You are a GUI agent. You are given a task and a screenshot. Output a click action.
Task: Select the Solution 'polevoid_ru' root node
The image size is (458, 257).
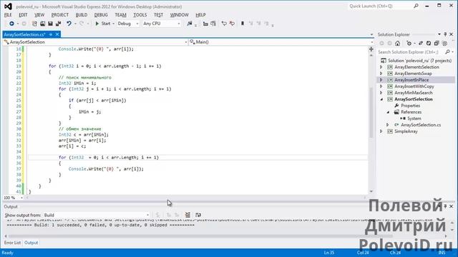(x=419, y=61)
